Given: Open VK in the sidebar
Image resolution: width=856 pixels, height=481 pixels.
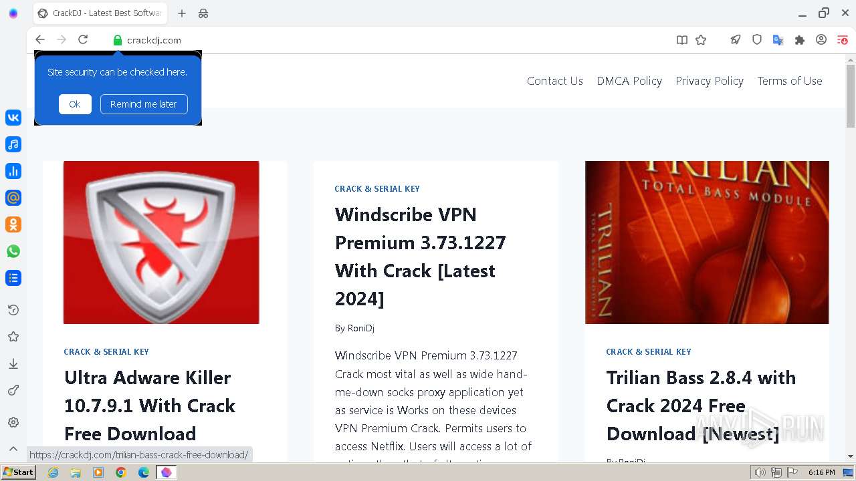Looking at the screenshot, I should pos(13,118).
